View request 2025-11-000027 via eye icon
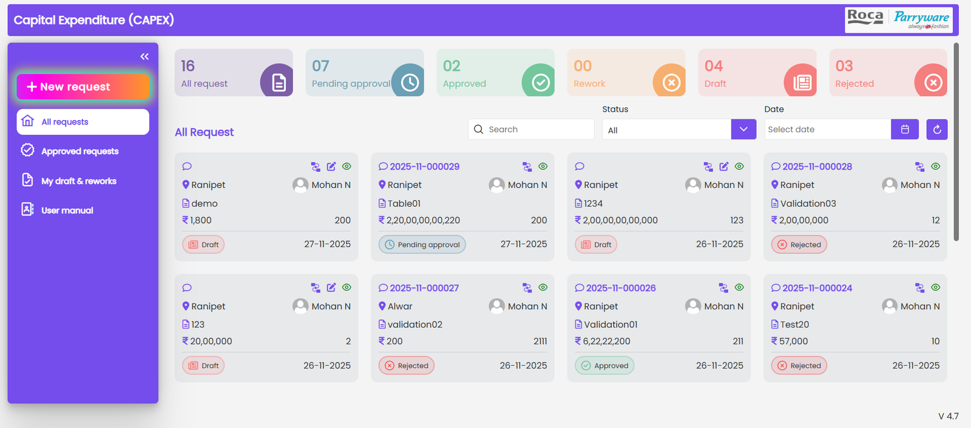This screenshot has width=971, height=428. (x=543, y=287)
